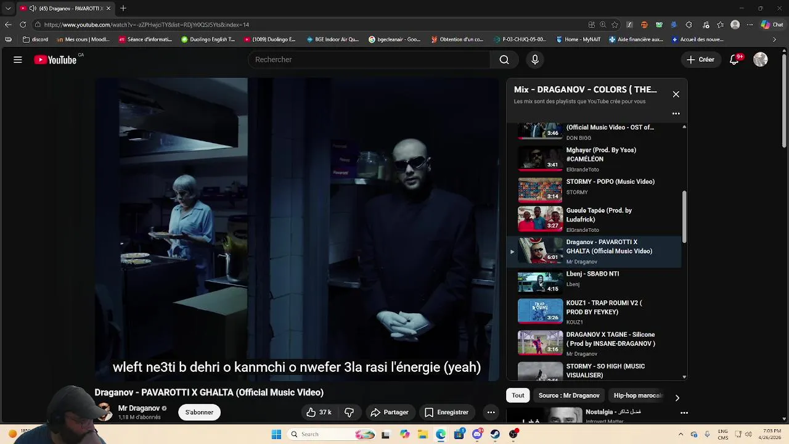Play STORMY - POPO (Music Video) from playlist
789x444 pixels.
(594, 190)
